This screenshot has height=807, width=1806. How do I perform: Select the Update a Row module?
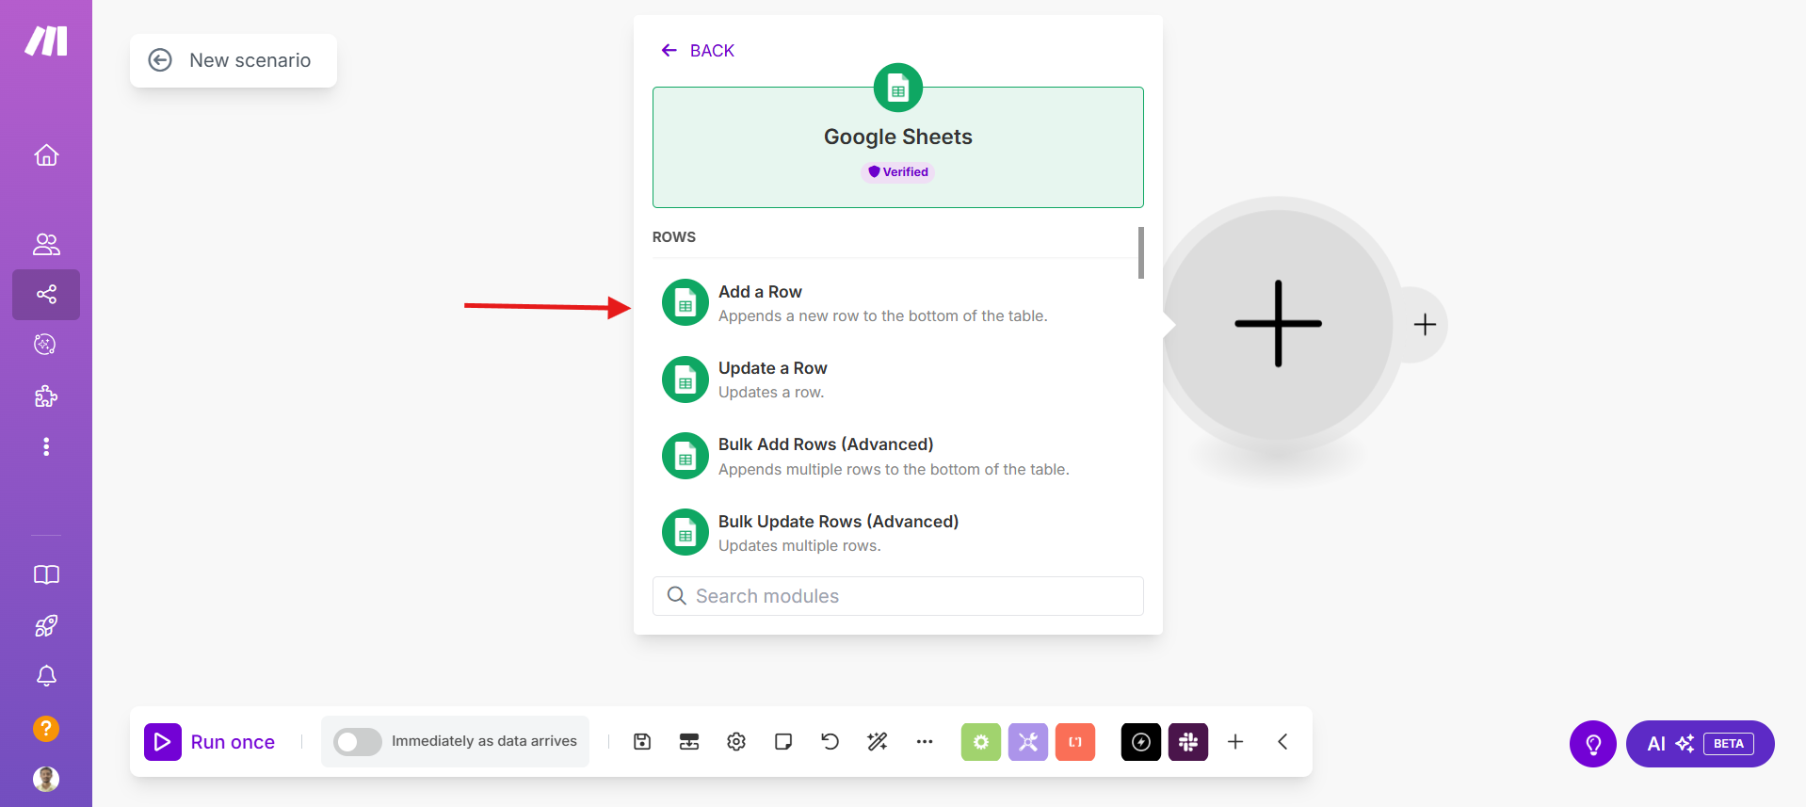[x=897, y=379]
